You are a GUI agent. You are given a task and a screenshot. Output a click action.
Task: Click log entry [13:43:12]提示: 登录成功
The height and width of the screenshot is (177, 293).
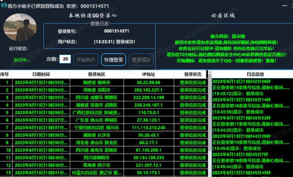238,93
